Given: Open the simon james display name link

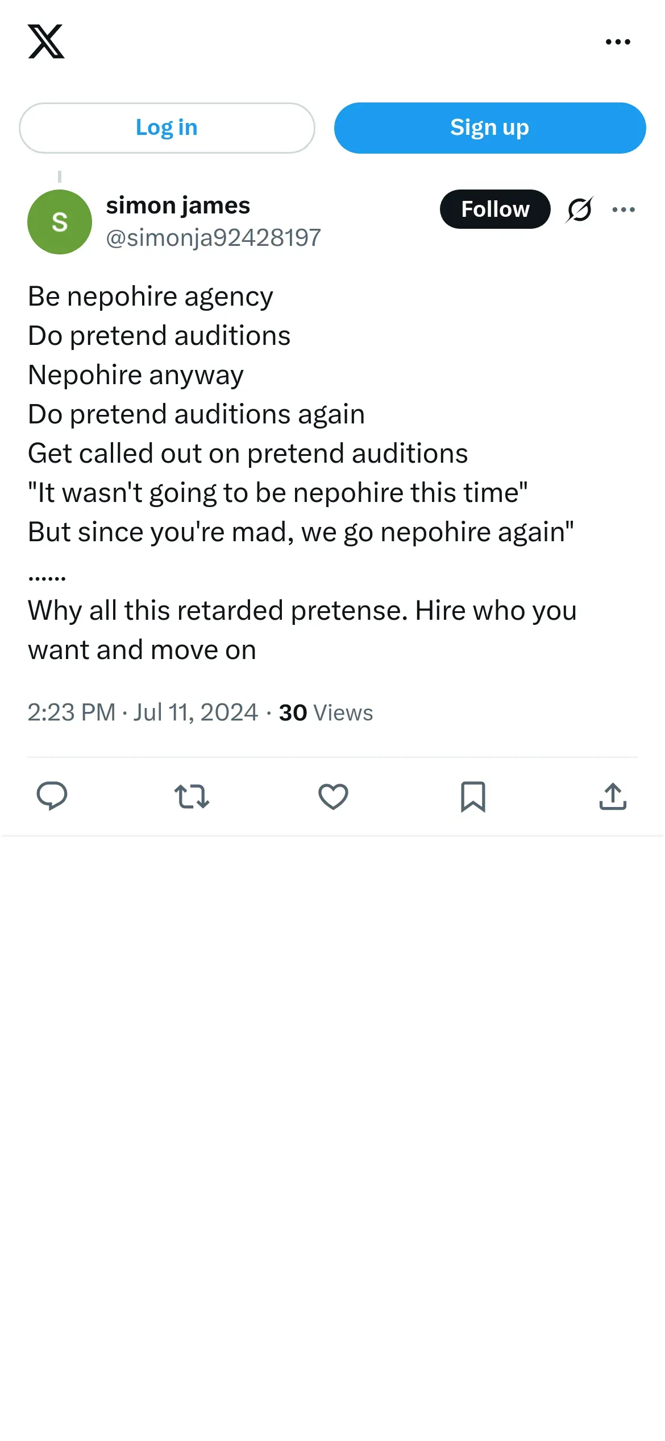Looking at the screenshot, I should pyautogui.click(x=178, y=205).
